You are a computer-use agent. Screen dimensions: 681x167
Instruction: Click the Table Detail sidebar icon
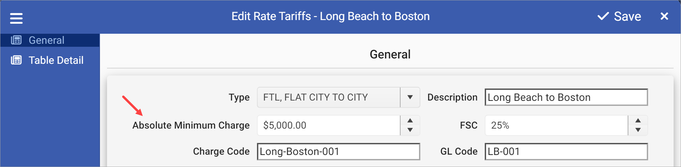tap(16, 60)
